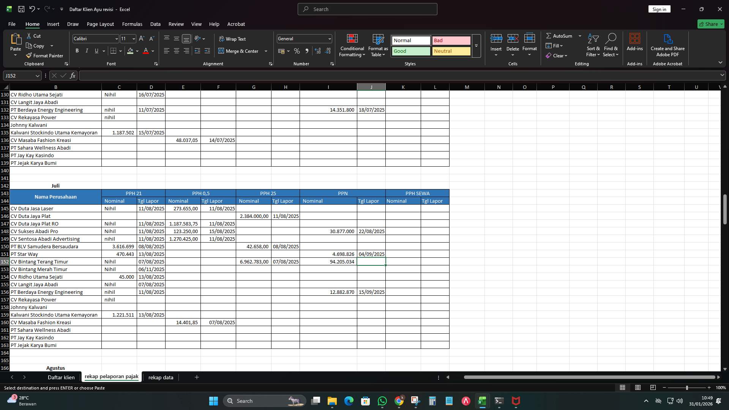Switch to the Formulas ribbon tab
729x410 pixels.
click(x=132, y=24)
